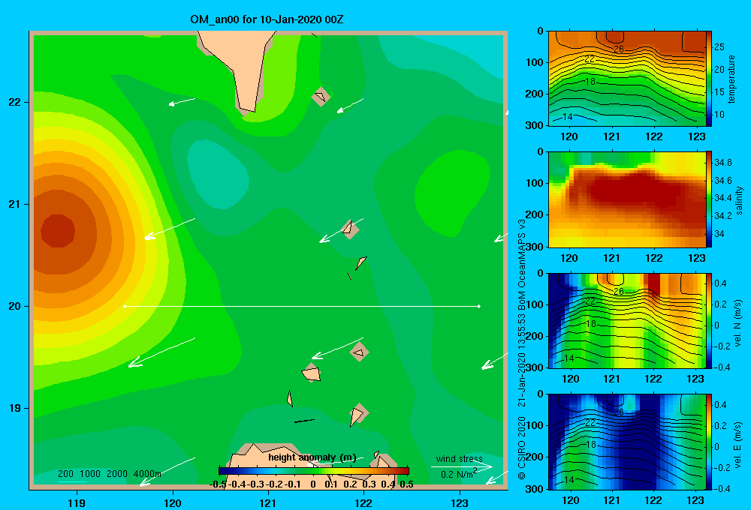Click the transect line's eastern endpoint
751x510 pixels.
coord(479,306)
